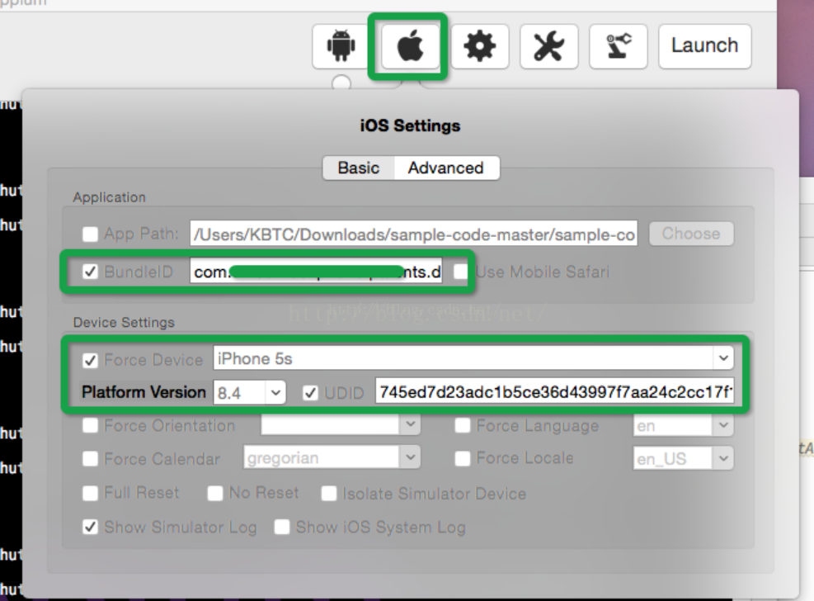Uncheck the Force Device checkbox
The width and height of the screenshot is (814, 601).
pos(91,360)
